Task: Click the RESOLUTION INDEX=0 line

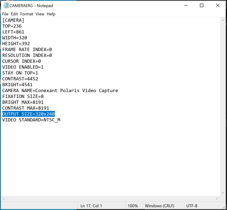Action: [27, 55]
